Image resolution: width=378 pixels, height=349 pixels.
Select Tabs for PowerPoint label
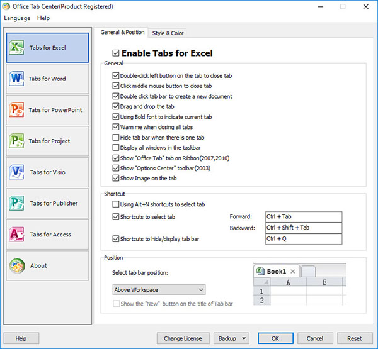click(55, 110)
